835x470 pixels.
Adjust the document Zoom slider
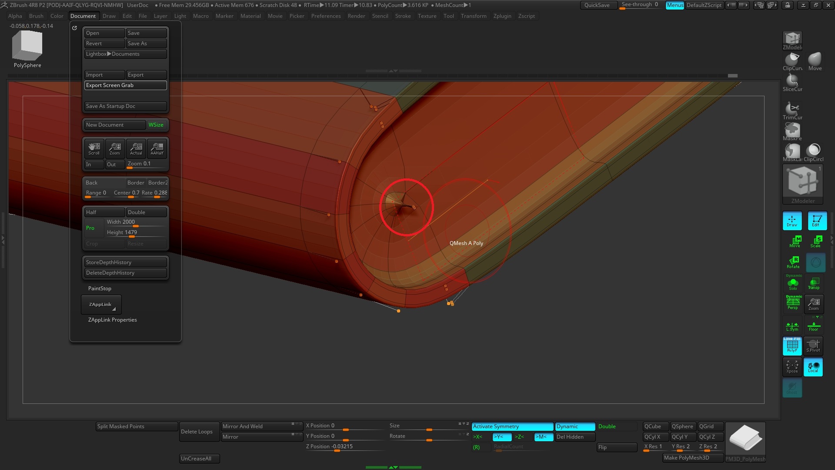click(x=146, y=164)
